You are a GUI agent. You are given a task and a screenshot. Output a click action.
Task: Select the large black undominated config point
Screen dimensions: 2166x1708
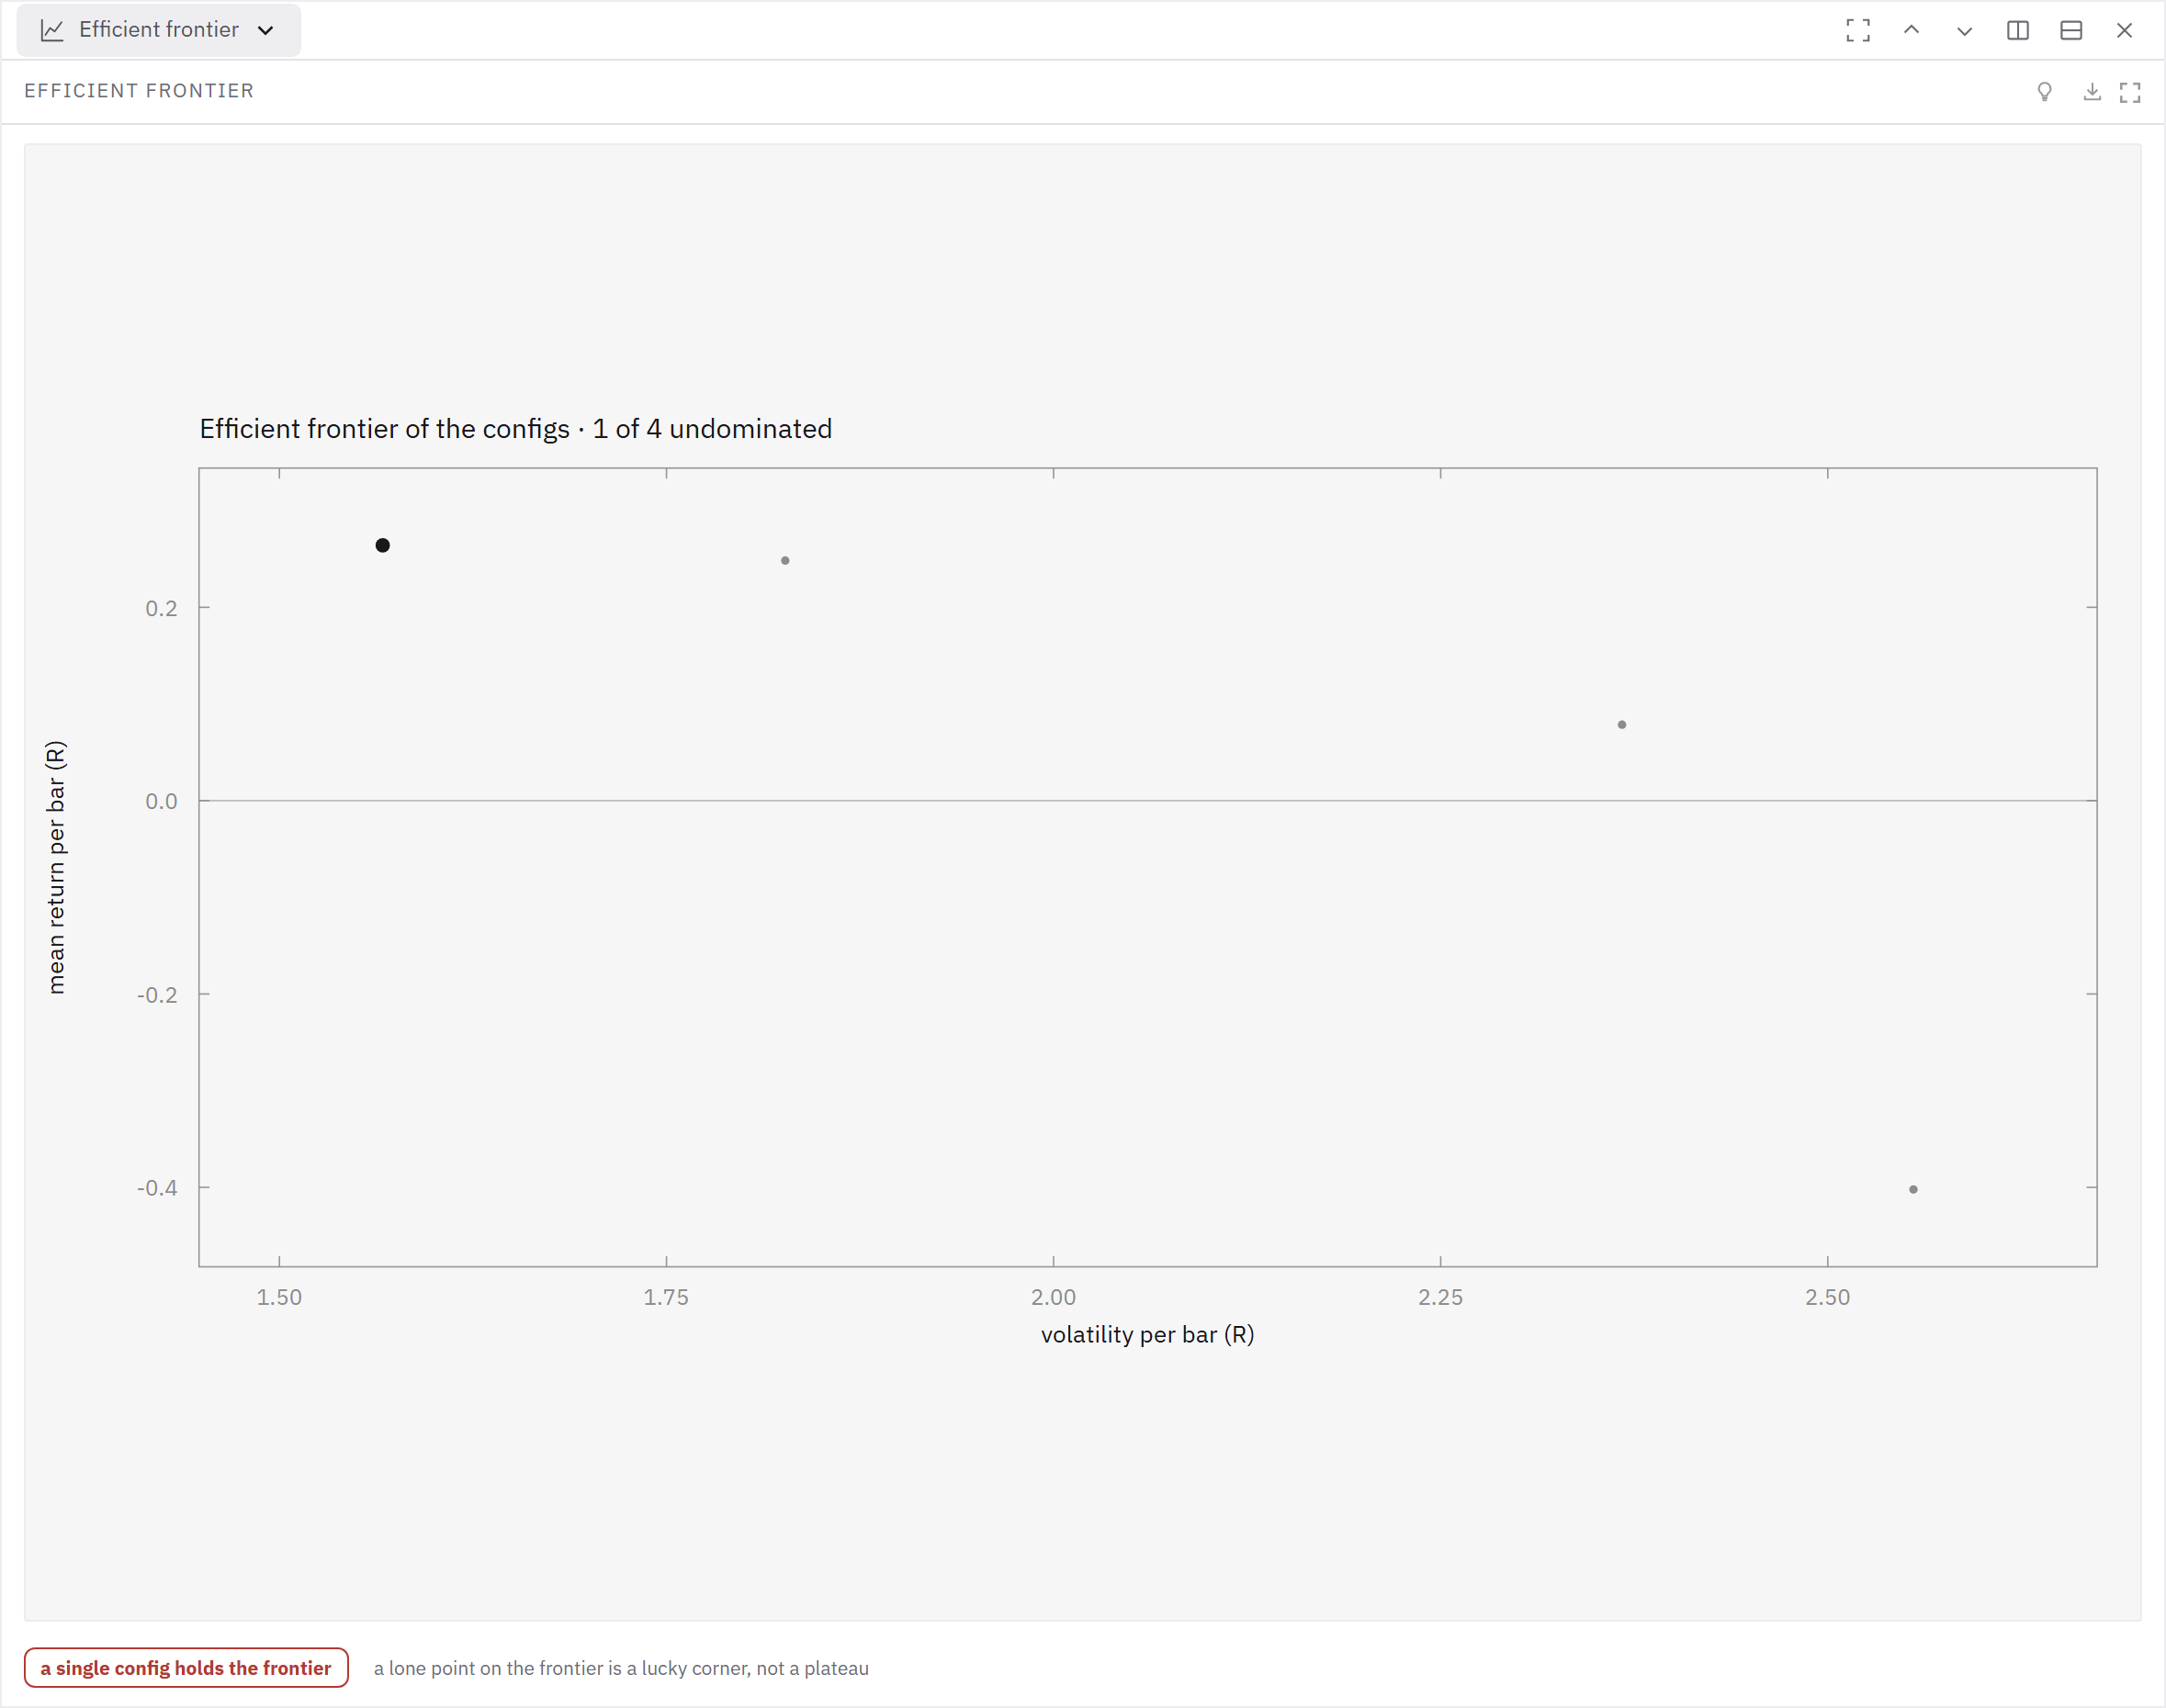pyautogui.click(x=382, y=545)
